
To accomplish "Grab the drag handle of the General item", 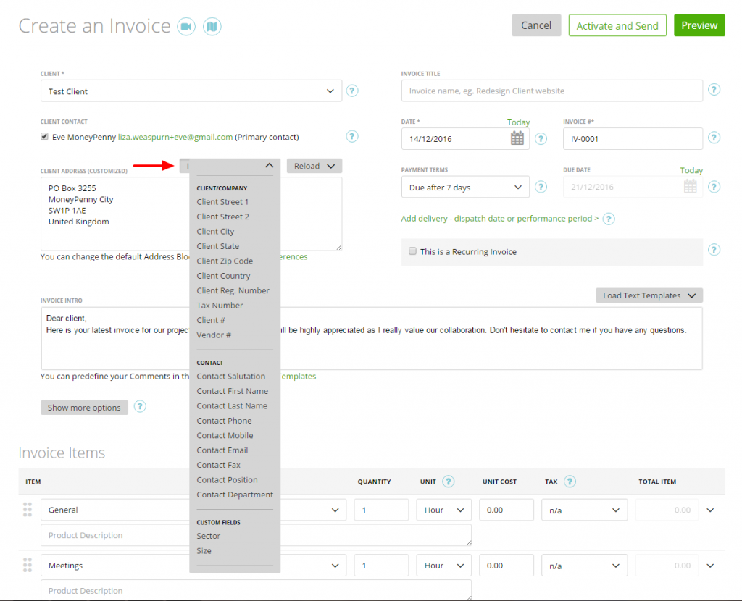I will click(28, 509).
